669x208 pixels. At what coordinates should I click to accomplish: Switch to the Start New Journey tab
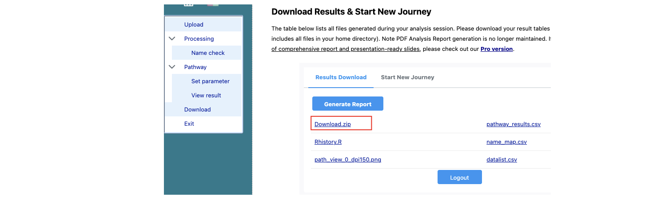[x=407, y=77]
